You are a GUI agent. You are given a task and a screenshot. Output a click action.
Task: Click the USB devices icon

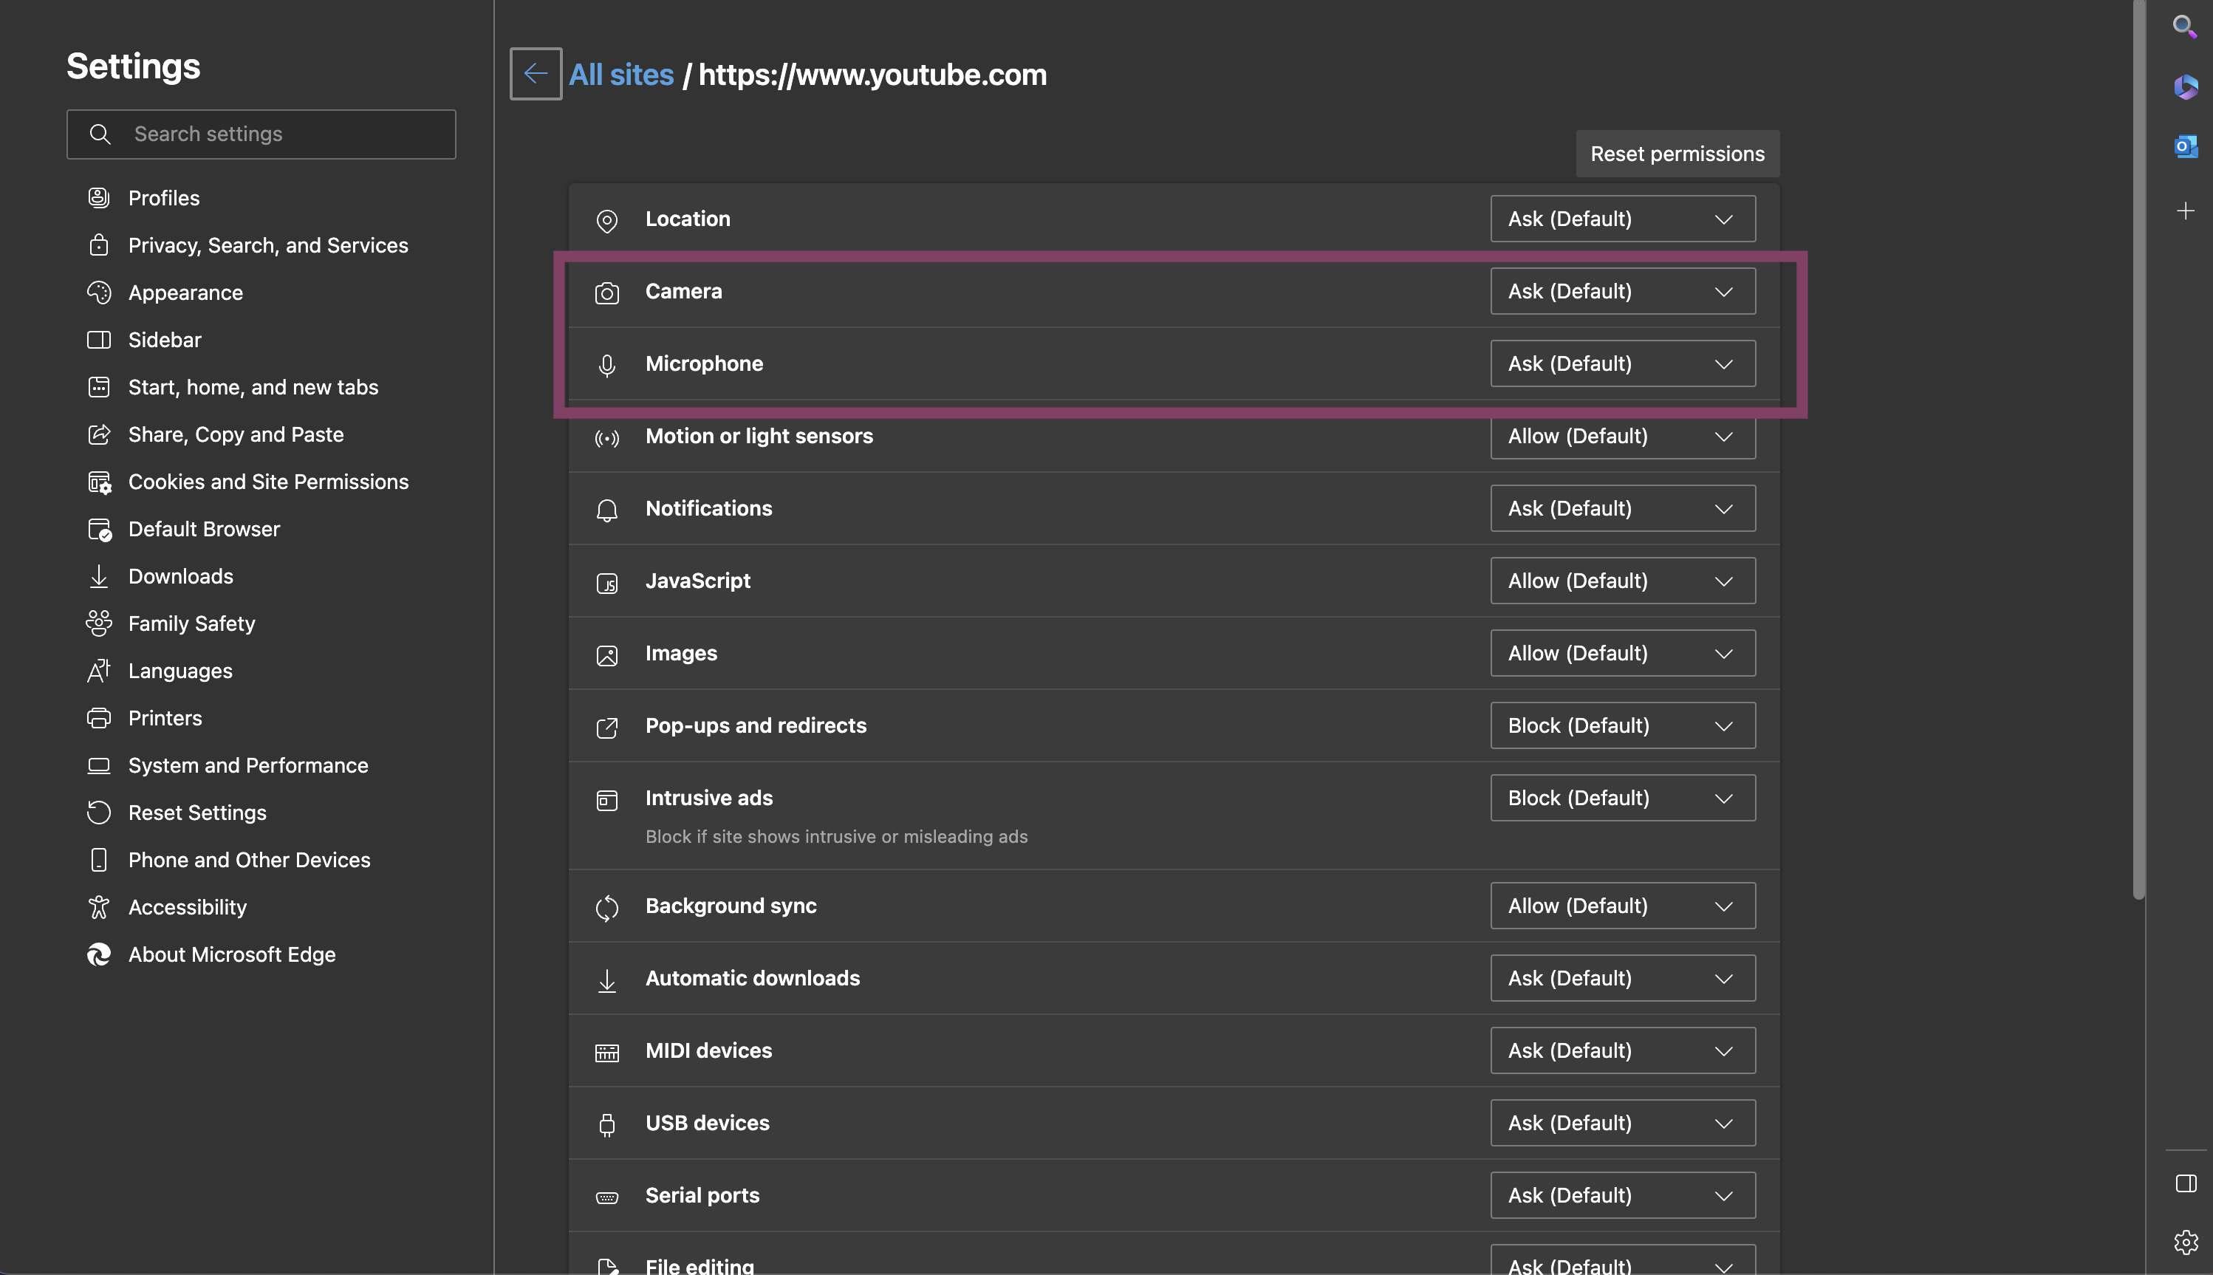pyautogui.click(x=606, y=1125)
